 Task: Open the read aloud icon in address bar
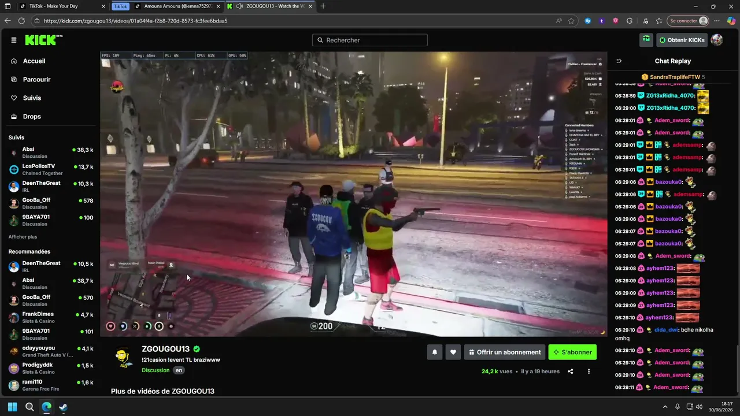(x=558, y=21)
